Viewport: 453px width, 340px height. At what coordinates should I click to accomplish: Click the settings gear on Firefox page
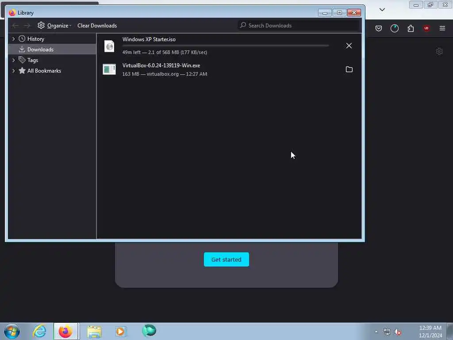click(x=439, y=51)
